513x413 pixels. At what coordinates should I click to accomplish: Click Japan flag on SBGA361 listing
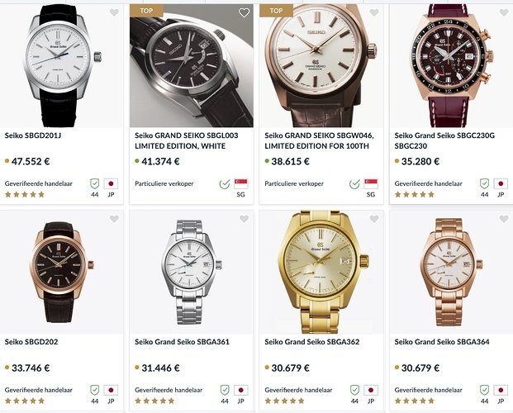pyautogui.click(x=240, y=390)
